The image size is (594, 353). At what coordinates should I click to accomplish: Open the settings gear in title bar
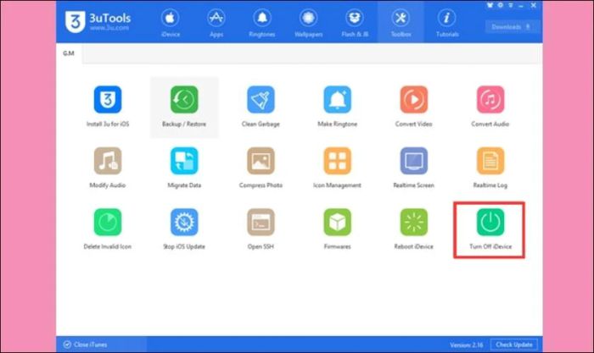pyautogui.click(x=501, y=5)
